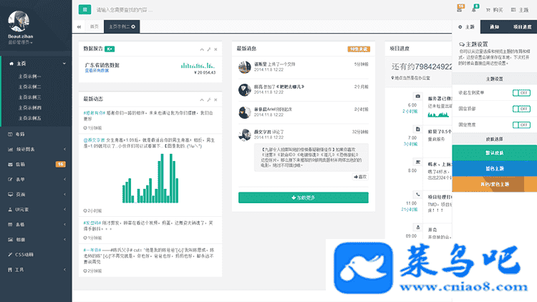This screenshot has width=537, height=302.
Task: Click the briefcase timeline icon at 6:00
Action: (x=418, y=96)
